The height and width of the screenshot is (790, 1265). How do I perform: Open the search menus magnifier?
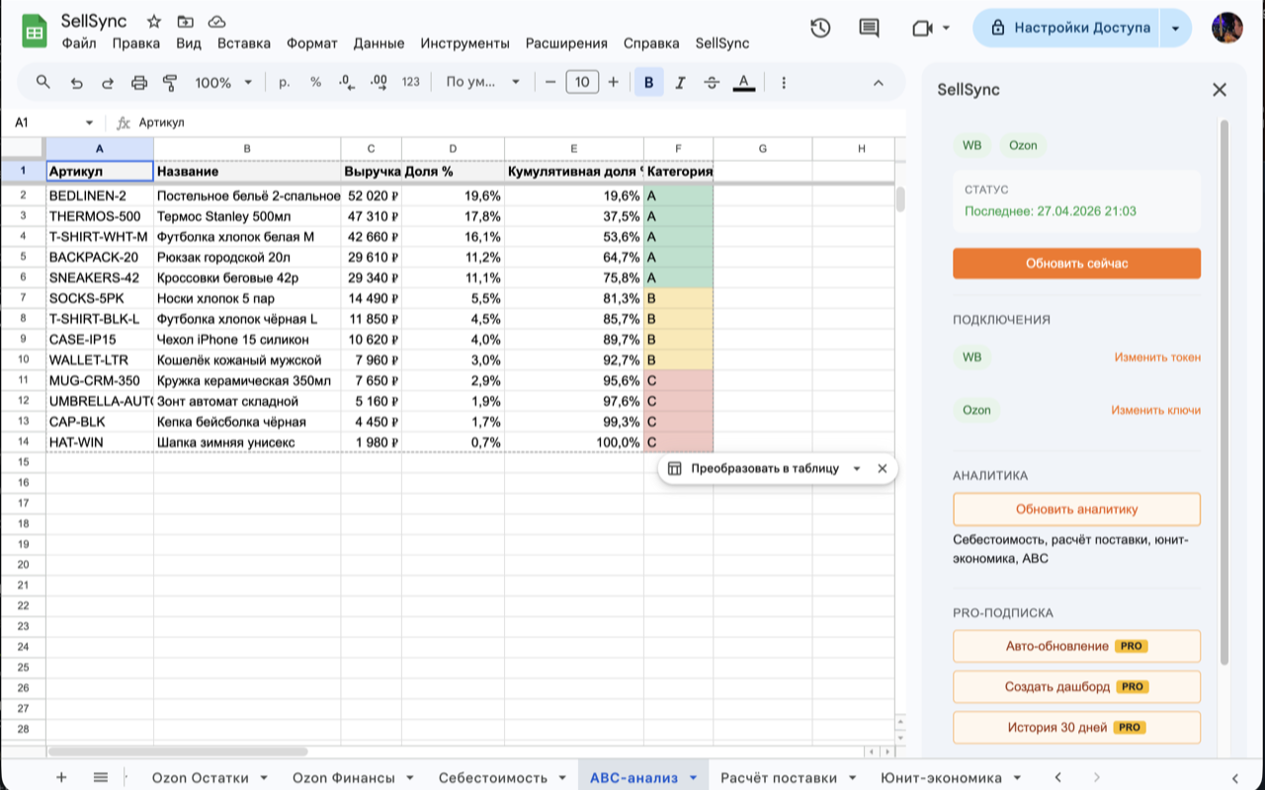click(x=42, y=82)
